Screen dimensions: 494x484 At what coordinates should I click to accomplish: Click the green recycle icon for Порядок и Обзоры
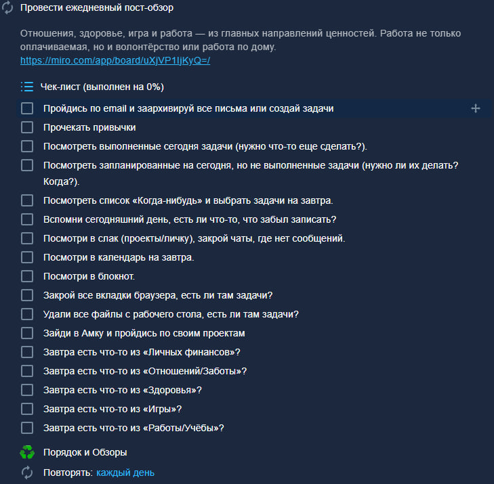pyautogui.click(x=27, y=452)
